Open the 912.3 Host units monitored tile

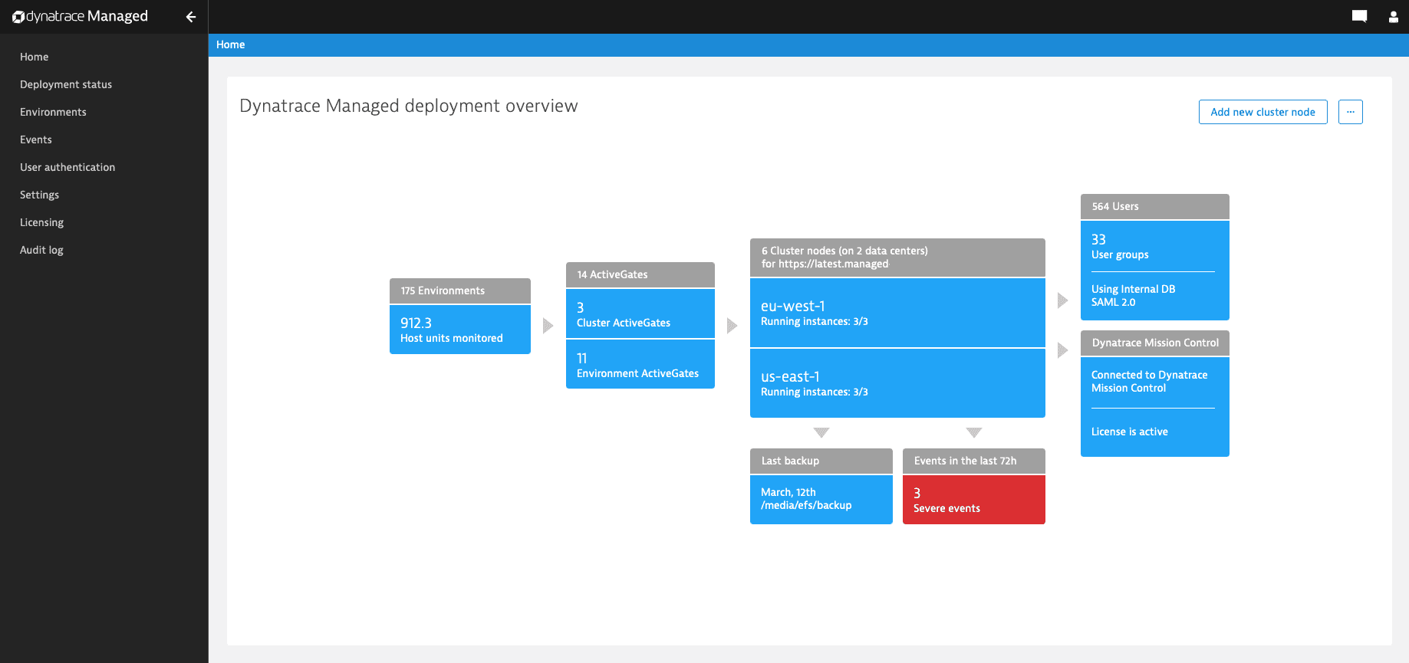tap(460, 330)
